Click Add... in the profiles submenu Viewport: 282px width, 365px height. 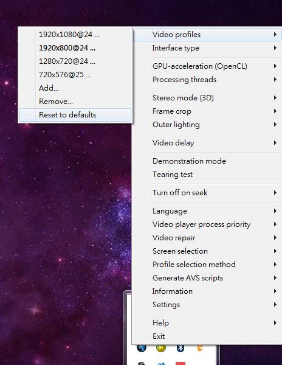pos(75,88)
